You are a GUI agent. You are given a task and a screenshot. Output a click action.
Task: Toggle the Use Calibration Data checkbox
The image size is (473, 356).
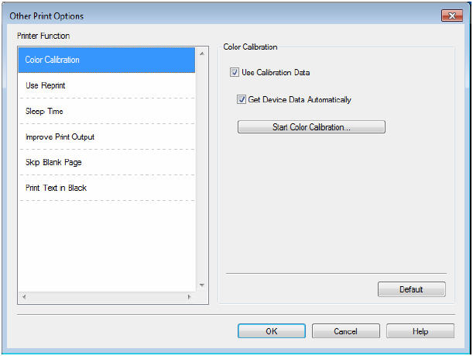coord(235,73)
